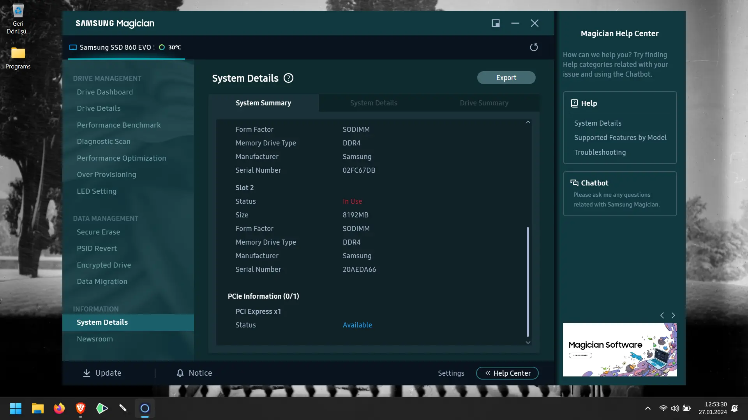Toggle compact window mode icon in title bar
The width and height of the screenshot is (748, 420).
point(496,23)
